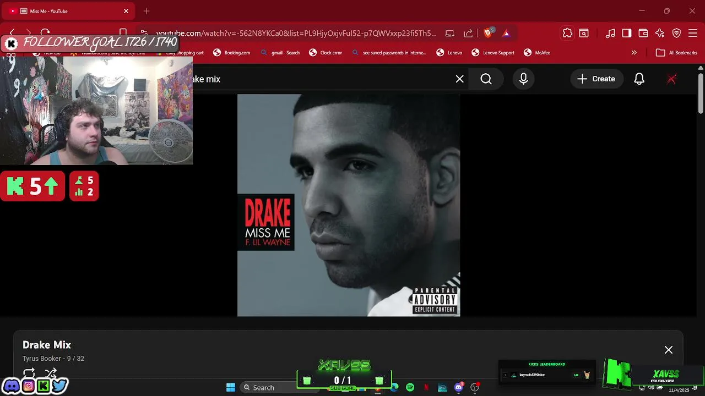Start voice search with microphone
Screen dimensions: 705x396
coord(524,79)
